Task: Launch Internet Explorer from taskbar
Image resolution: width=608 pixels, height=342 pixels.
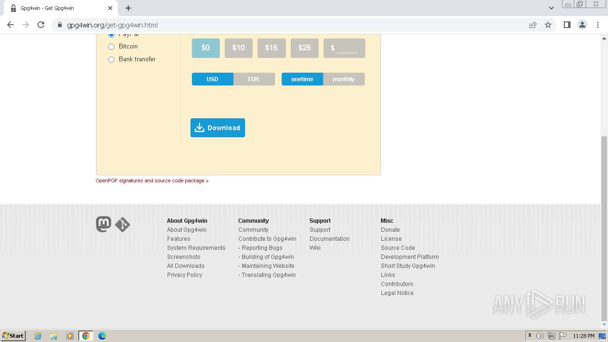Action: 38,336
